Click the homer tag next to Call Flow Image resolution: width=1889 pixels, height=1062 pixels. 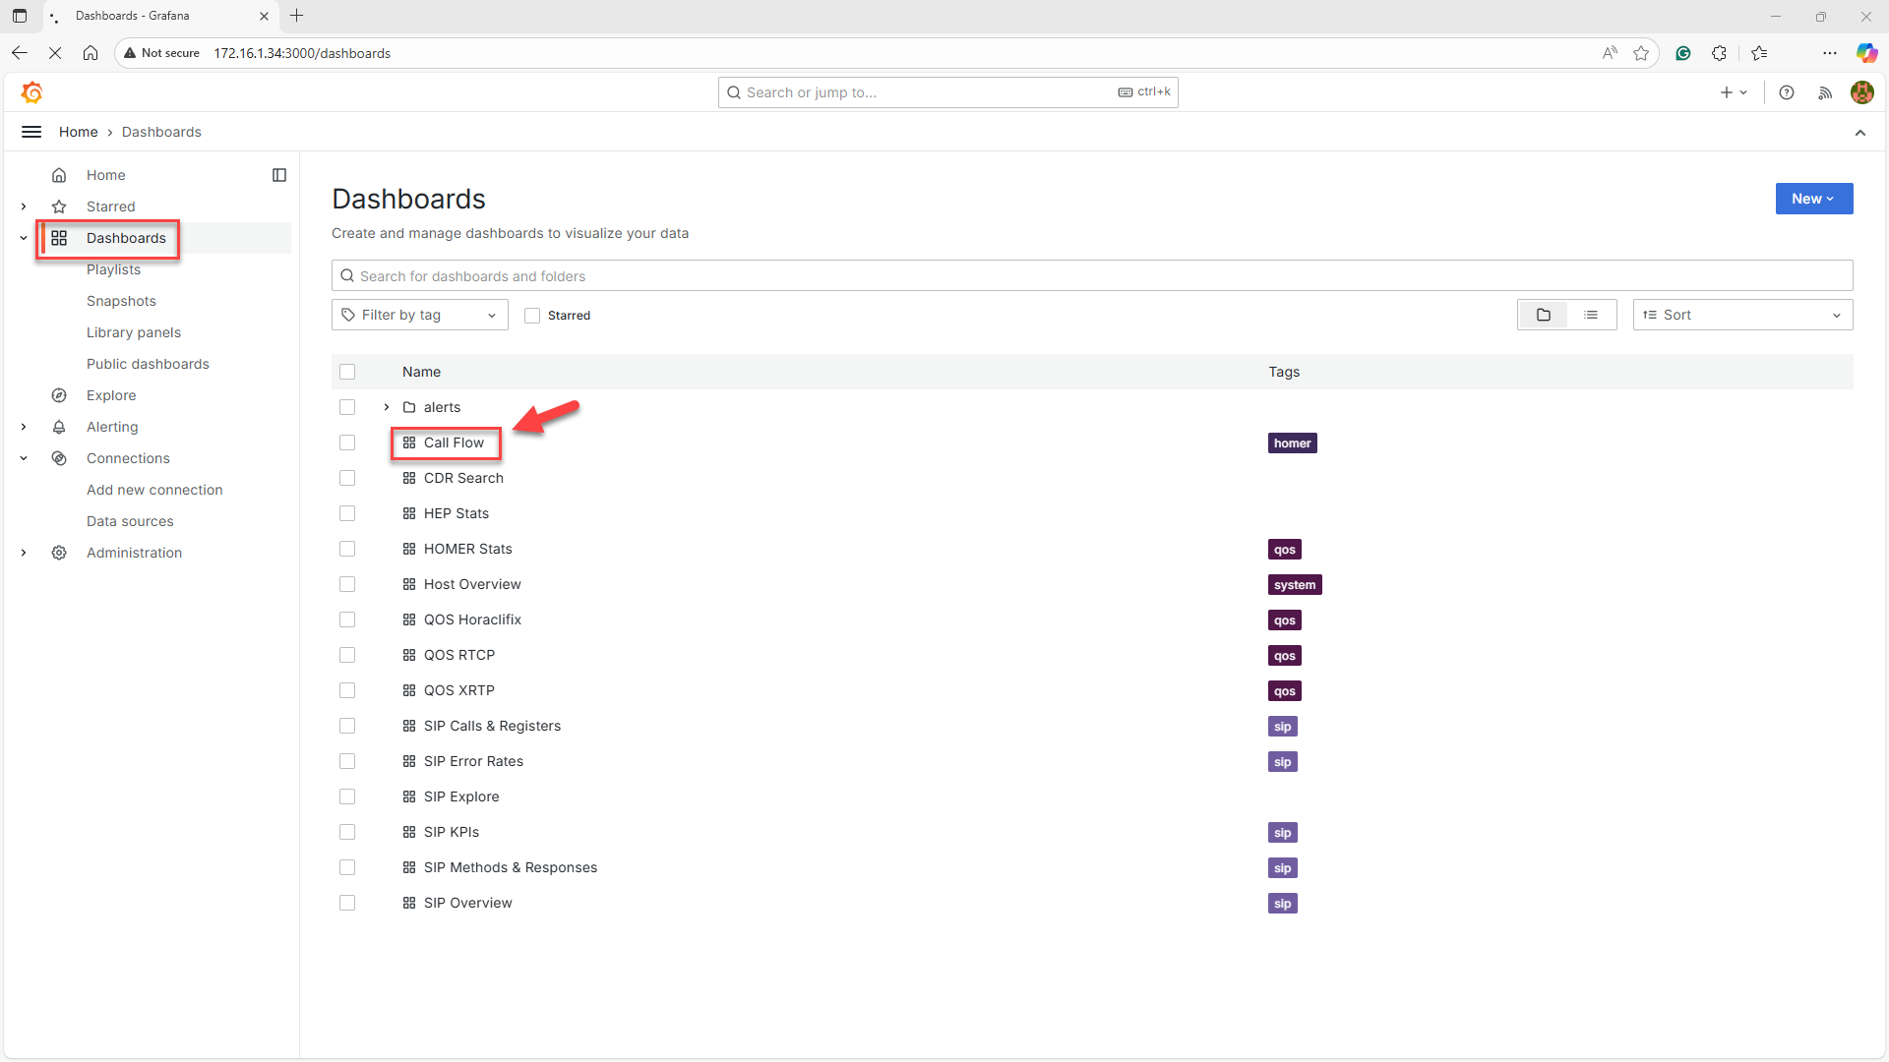click(x=1292, y=442)
